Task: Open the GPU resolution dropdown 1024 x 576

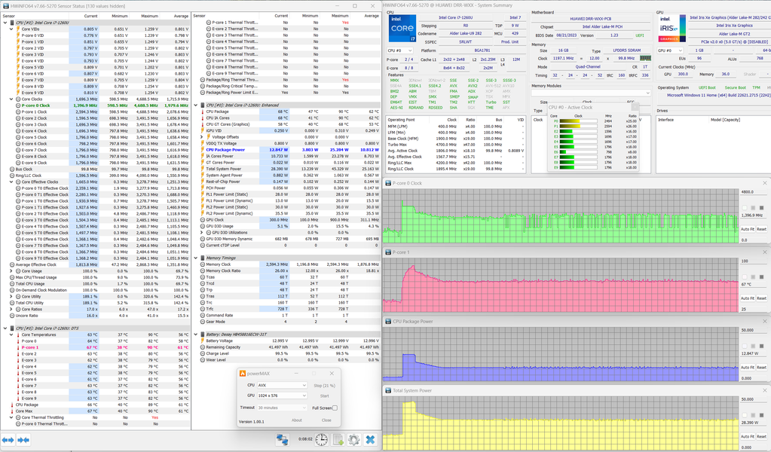Action: [282, 395]
